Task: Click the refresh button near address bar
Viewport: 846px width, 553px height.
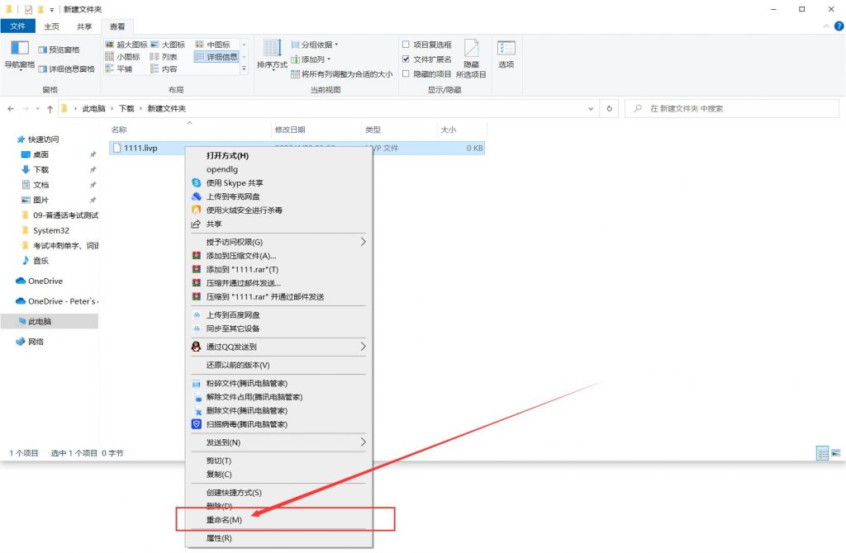Action: 609,108
